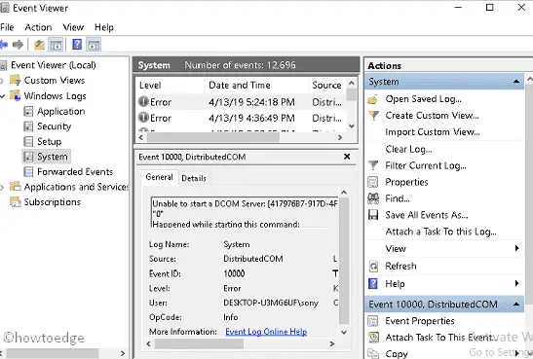Viewport: 533px width, 359px height.
Task: Click event details horizontal scroll left arrow
Action: [x=148, y=343]
